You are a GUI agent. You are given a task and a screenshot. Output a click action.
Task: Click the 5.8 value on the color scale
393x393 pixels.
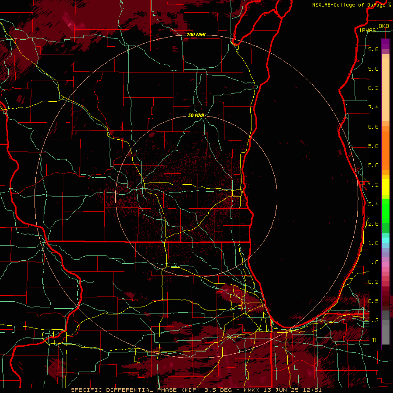click(373, 146)
